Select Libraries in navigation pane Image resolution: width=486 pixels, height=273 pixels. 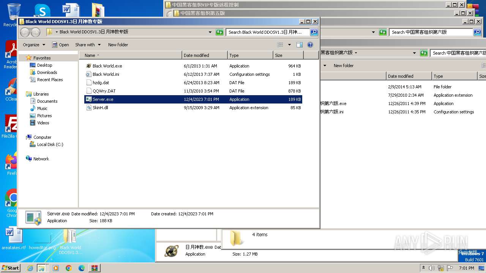pos(41,94)
